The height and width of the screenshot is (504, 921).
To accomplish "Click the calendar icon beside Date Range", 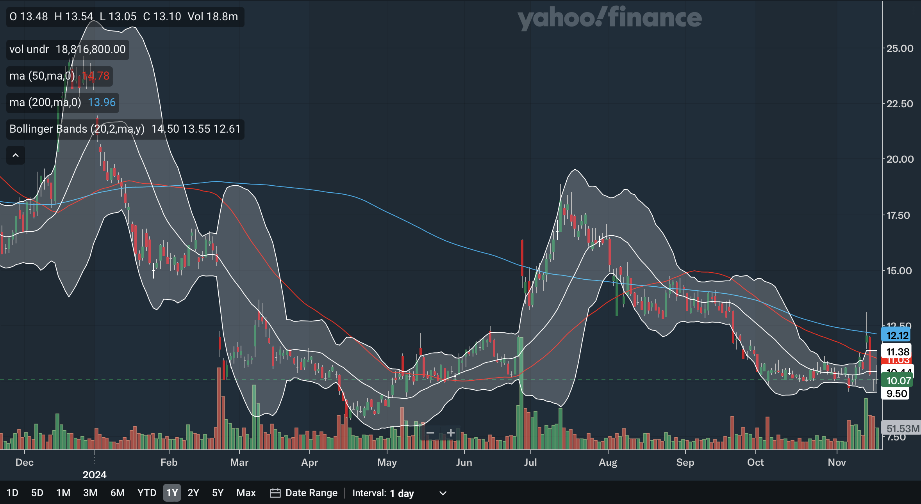I will tap(275, 493).
